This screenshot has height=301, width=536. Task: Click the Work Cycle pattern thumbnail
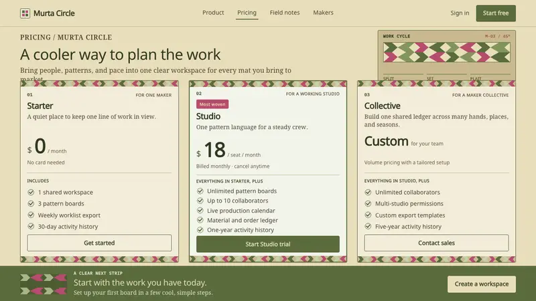coord(446,52)
